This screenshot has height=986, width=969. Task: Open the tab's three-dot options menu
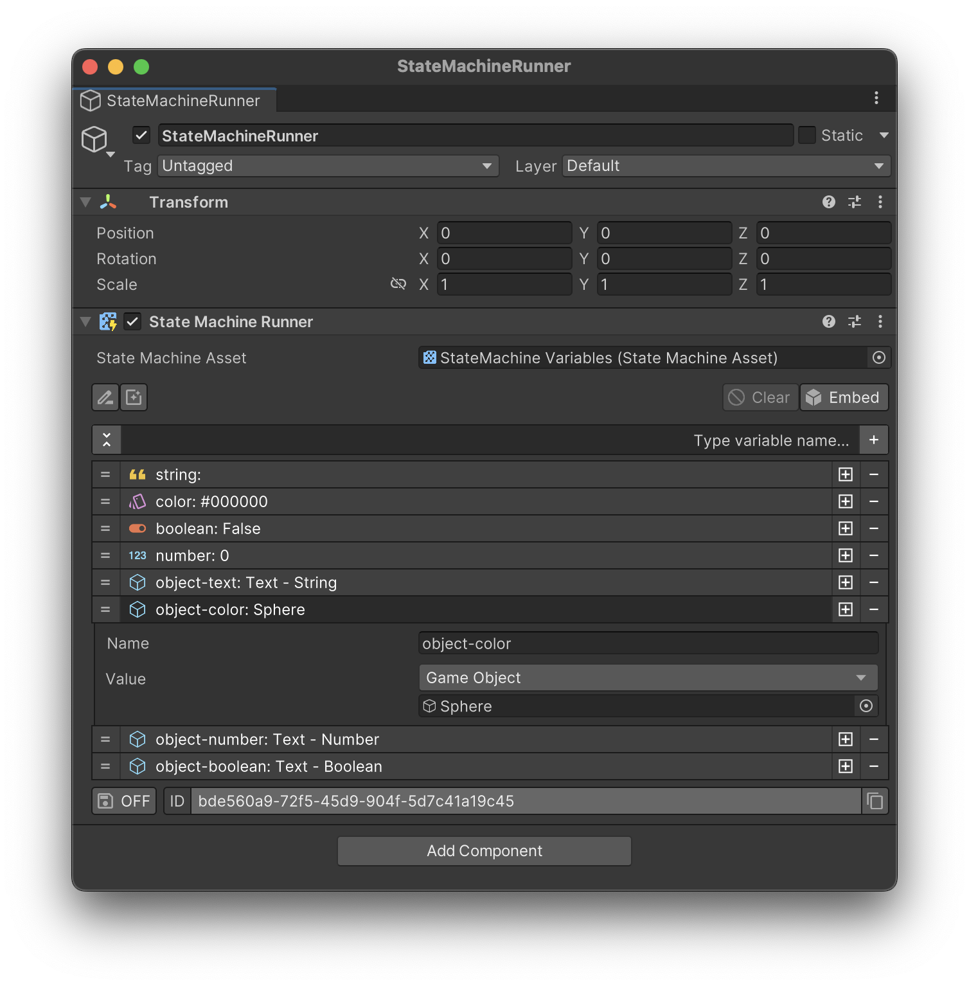pos(876,98)
